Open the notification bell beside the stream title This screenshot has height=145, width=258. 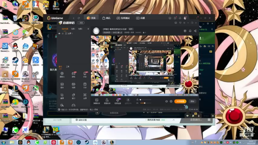tap(190, 31)
